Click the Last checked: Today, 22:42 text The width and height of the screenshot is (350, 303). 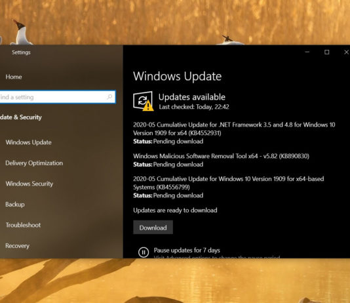pos(194,107)
